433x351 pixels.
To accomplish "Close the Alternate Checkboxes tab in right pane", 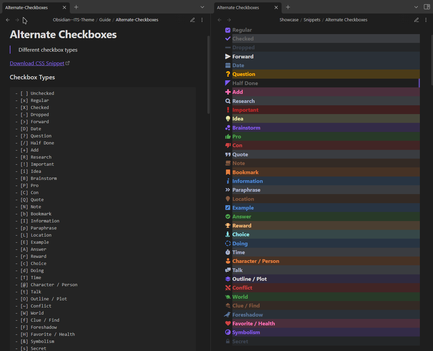I will point(276,7).
